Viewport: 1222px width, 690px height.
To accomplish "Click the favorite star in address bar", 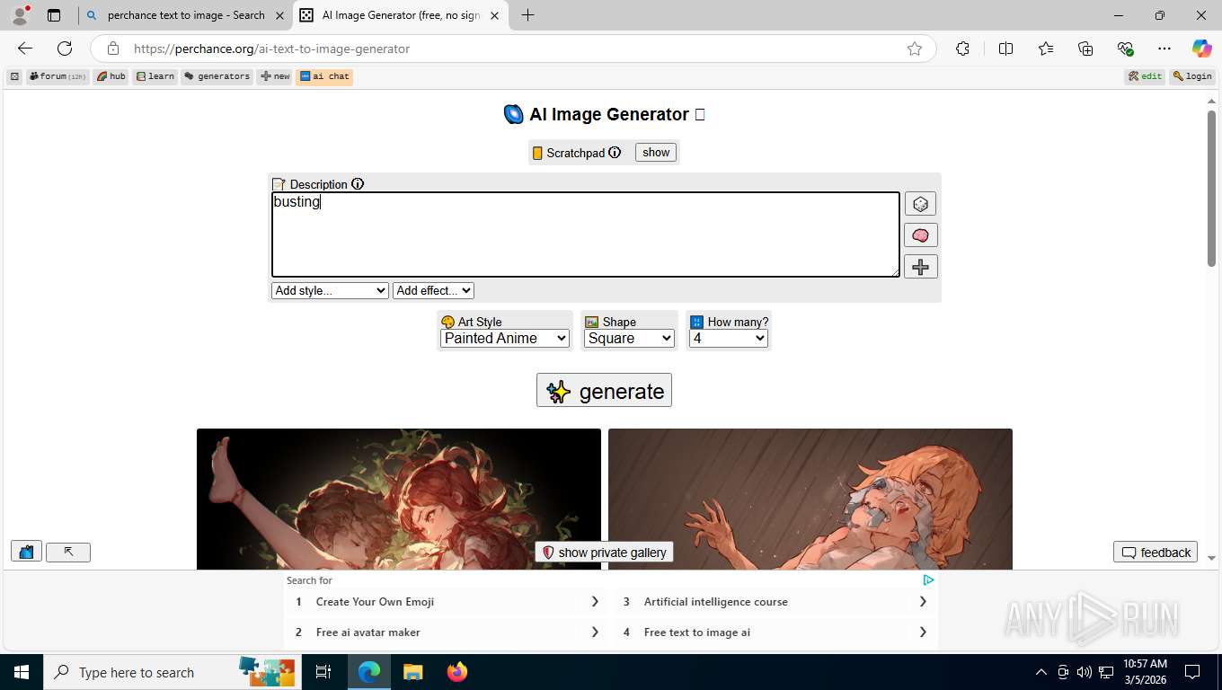I will pyautogui.click(x=915, y=49).
